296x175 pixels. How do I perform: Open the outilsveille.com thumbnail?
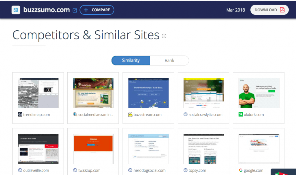point(38,149)
